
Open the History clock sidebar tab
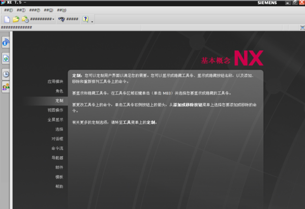tap(6, 74)
